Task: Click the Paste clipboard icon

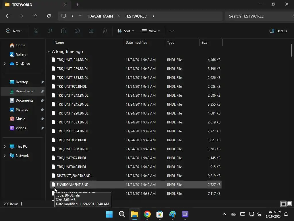Action: 63,31
